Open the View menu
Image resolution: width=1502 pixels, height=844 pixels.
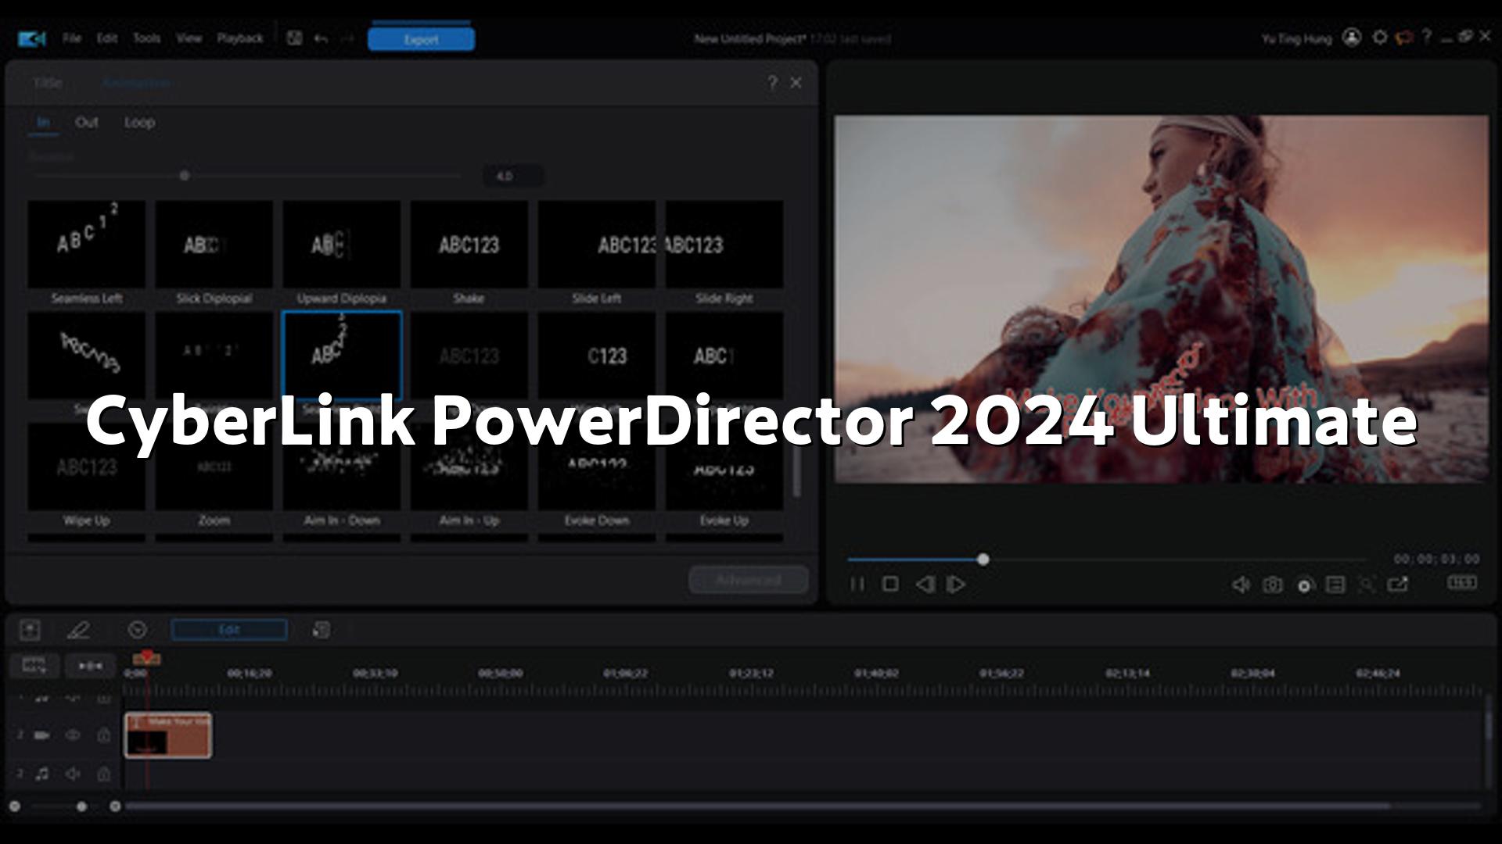[x=189, y=38]
